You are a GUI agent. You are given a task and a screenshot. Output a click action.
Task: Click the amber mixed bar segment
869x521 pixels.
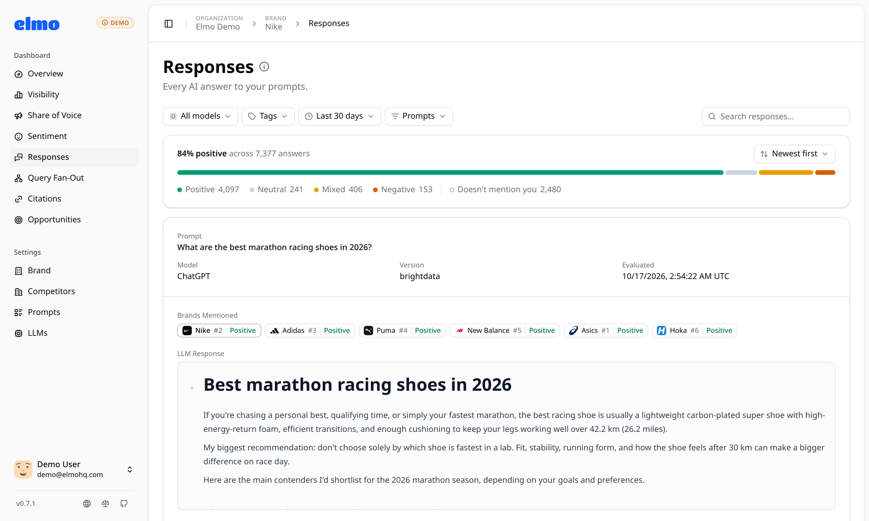[x=786, y=172]
